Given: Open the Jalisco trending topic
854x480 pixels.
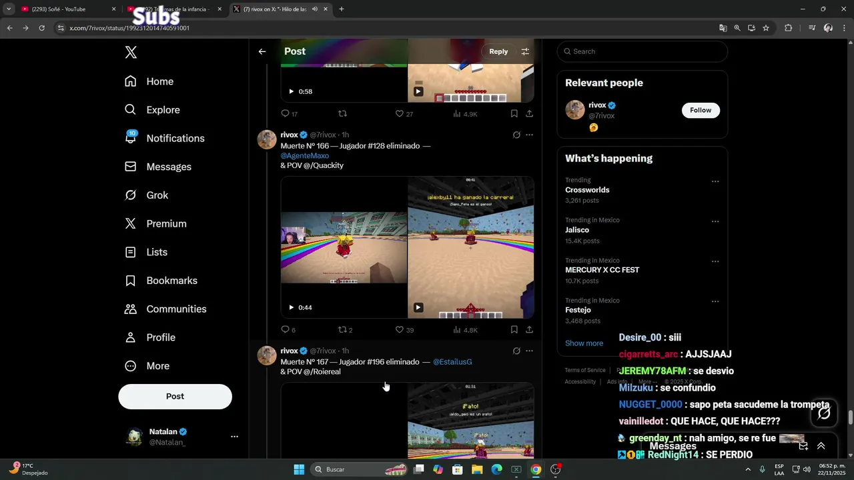Looking at the screenshot, I should (577, 230).
